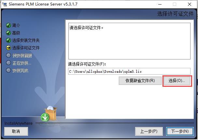
Task: Click the license file path input field
Action: 129,71
